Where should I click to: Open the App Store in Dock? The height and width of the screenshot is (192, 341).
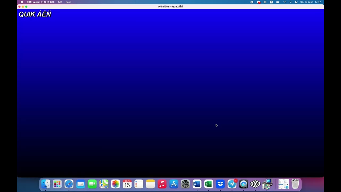tap(174, 184)
